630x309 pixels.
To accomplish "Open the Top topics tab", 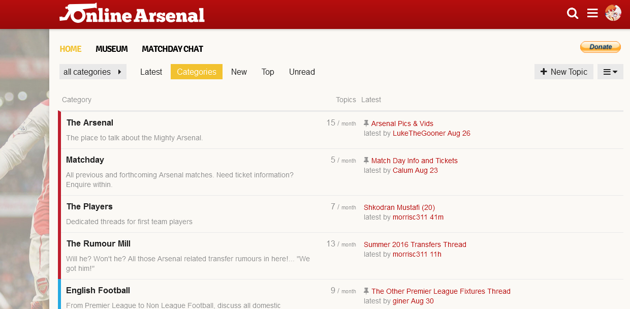I will 268,72.
